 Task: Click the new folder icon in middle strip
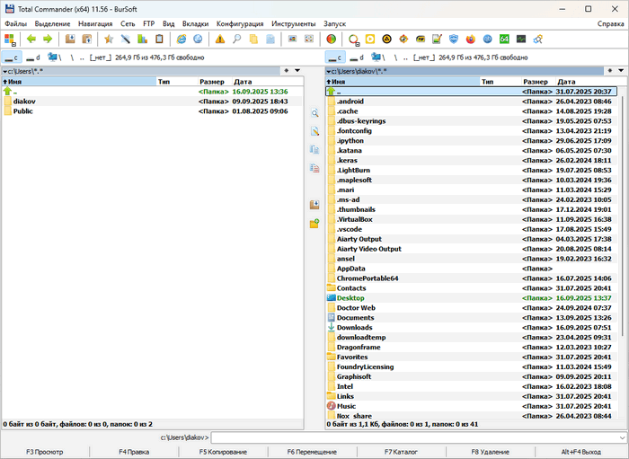point(314,223)
